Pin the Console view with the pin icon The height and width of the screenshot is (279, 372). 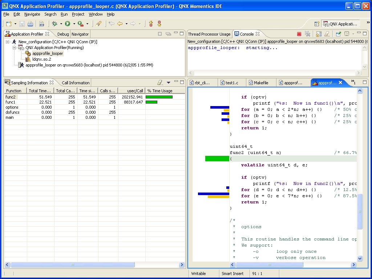coord(339,33)
